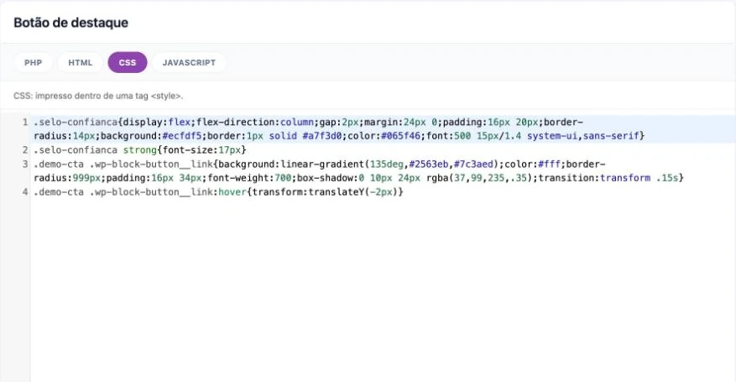Viewport: 736px width, 382px height.
Task: Click line number 3 in the gutter
Action: coord(25,164)
